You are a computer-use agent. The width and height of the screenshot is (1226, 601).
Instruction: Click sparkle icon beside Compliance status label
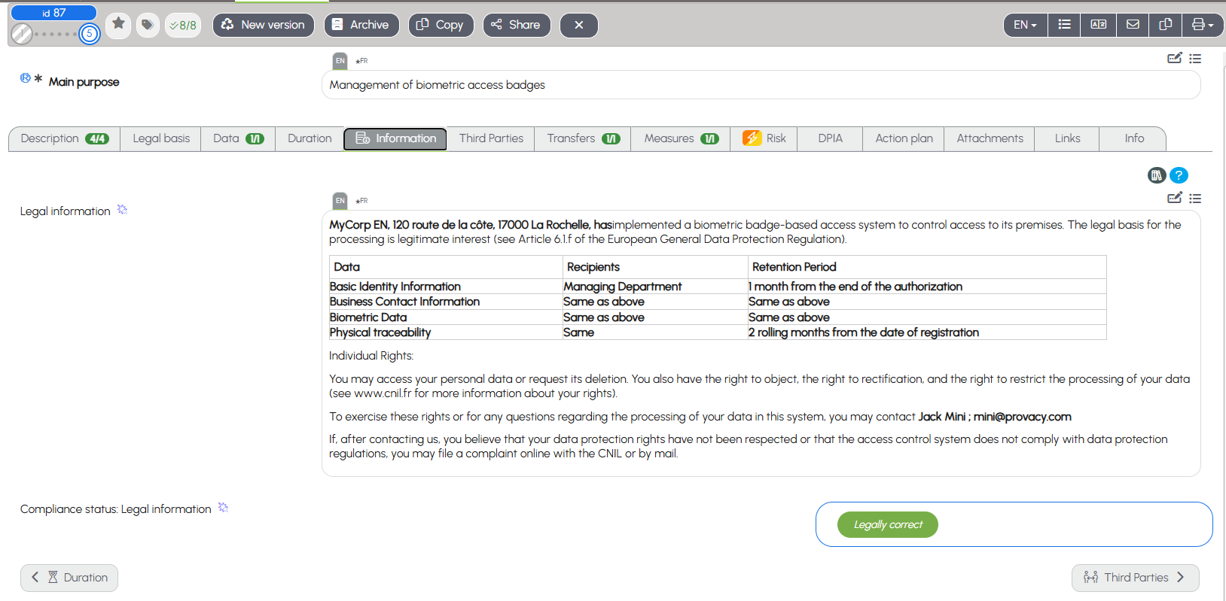tap(223, 508)
